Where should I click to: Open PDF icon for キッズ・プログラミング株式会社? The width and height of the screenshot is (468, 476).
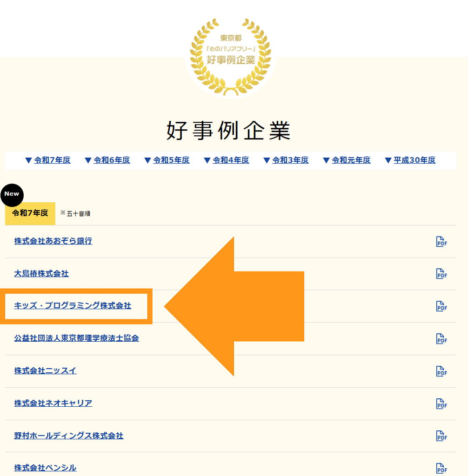click(x=441, y=306)
